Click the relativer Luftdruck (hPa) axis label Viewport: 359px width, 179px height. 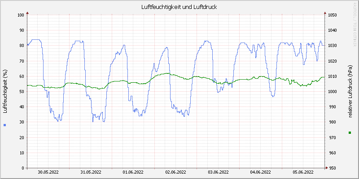(350, 91)
